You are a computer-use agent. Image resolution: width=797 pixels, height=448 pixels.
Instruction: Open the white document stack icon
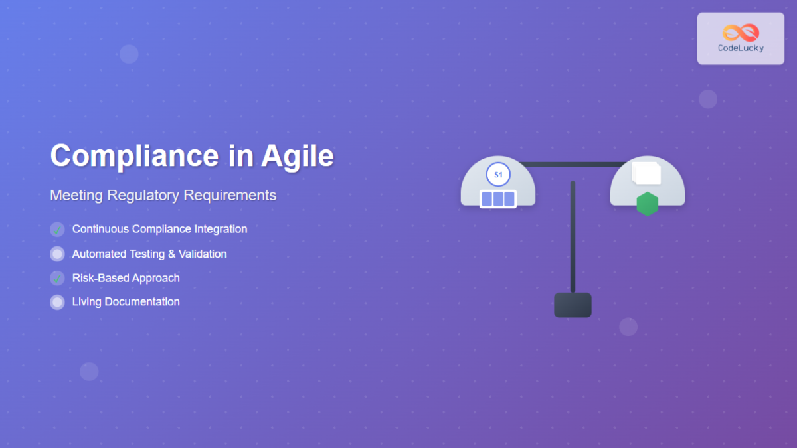click(647, 174)
